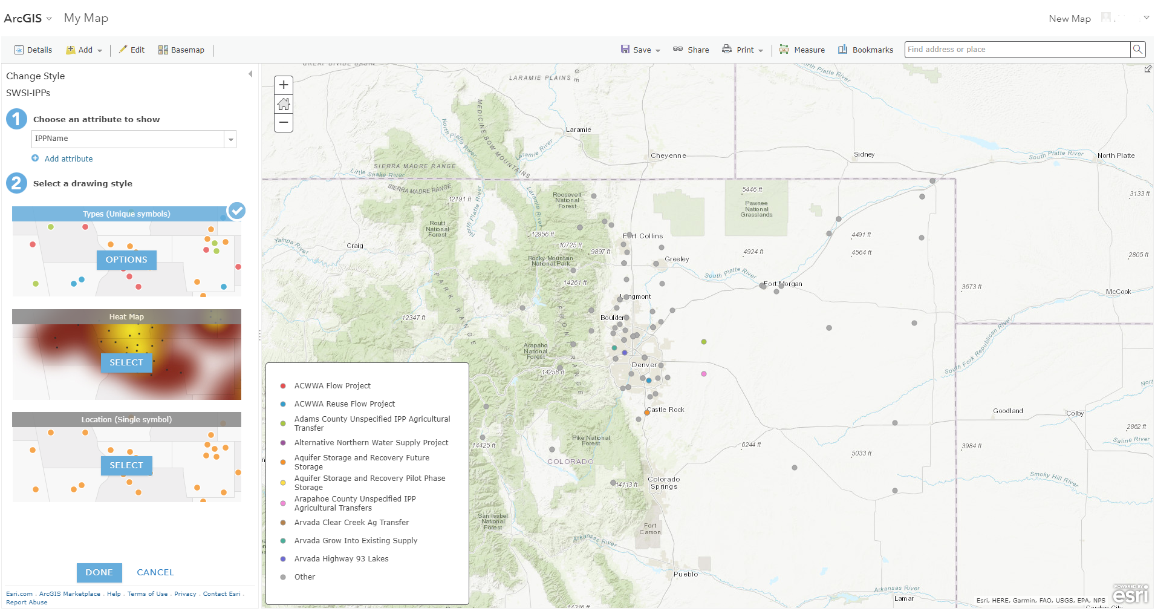Image resolution: width=1155 pixels, height=611 pixels.
Task: Click Esri.com footer link
Action: (x=19, y=594)
